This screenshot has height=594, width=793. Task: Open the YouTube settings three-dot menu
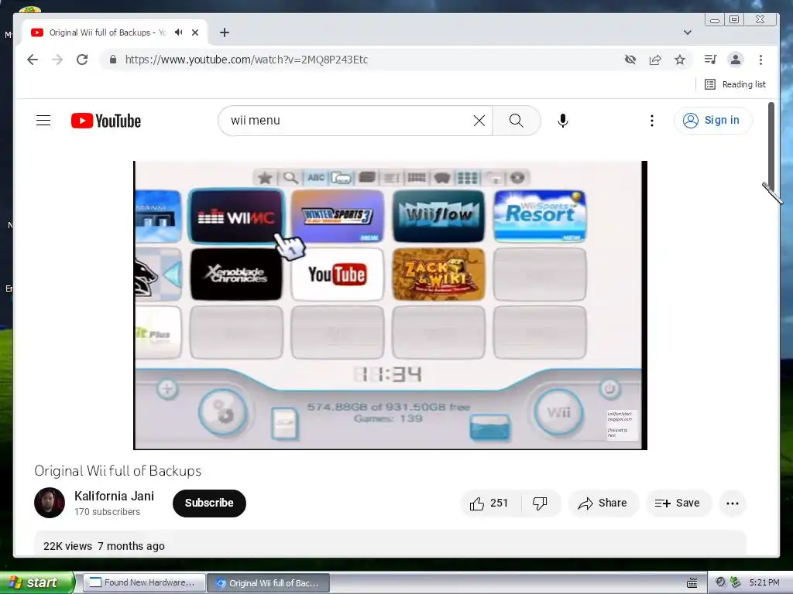652,120
